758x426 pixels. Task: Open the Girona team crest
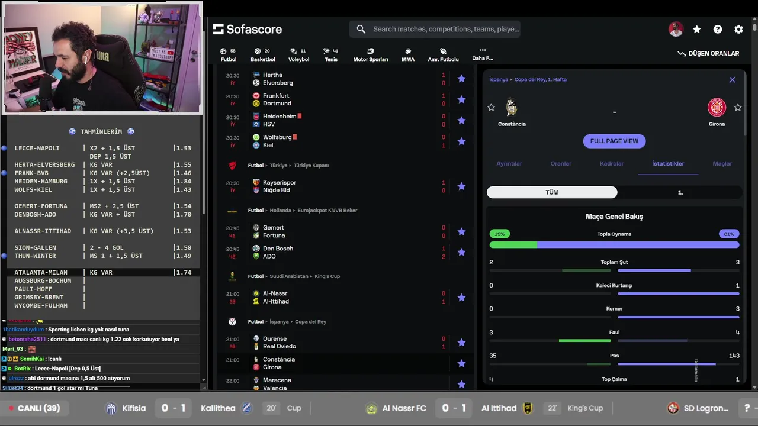717,107
